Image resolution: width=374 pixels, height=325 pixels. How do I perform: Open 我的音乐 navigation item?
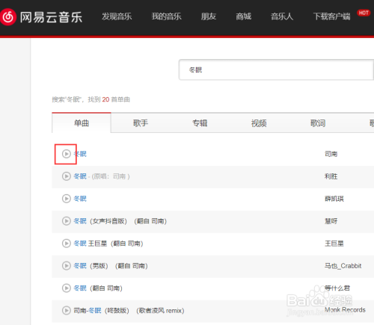click(x=166, y=16)
